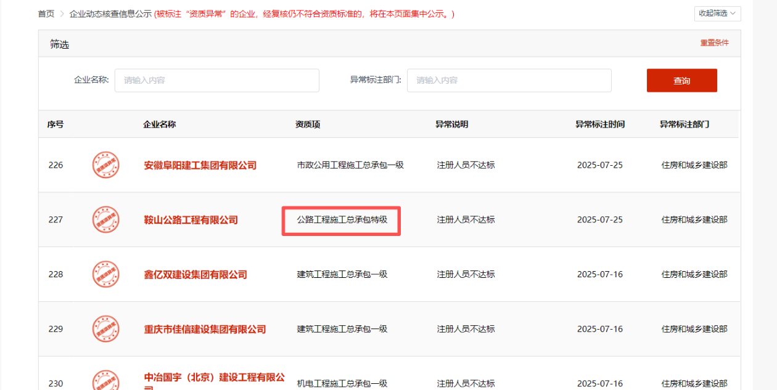Click the stamp icon in row 228
Screen dimensions: 777x390
[105, 274]
